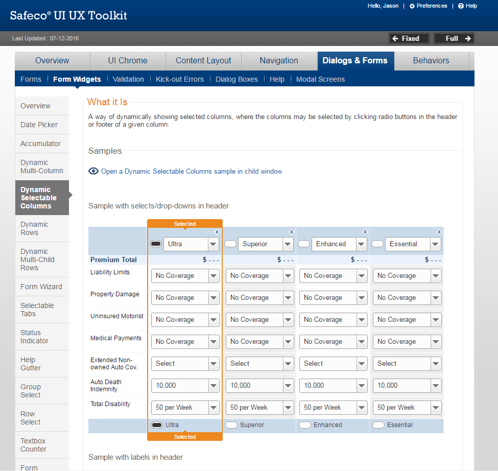The image size is (498, 471).
Task: Click the Help question mark icon
Action: [461, 6]
